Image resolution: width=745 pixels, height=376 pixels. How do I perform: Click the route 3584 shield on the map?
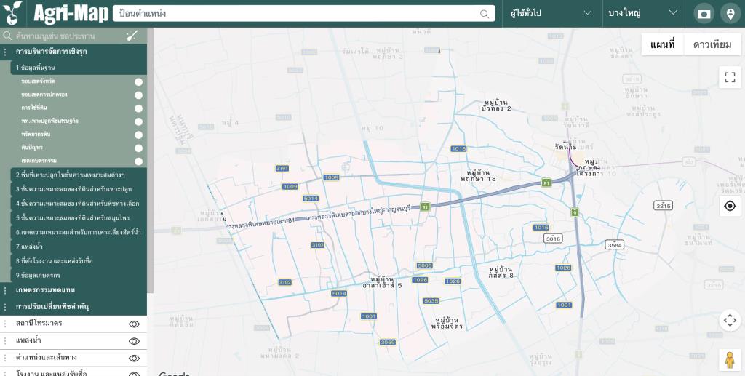(x=614, y=245)
